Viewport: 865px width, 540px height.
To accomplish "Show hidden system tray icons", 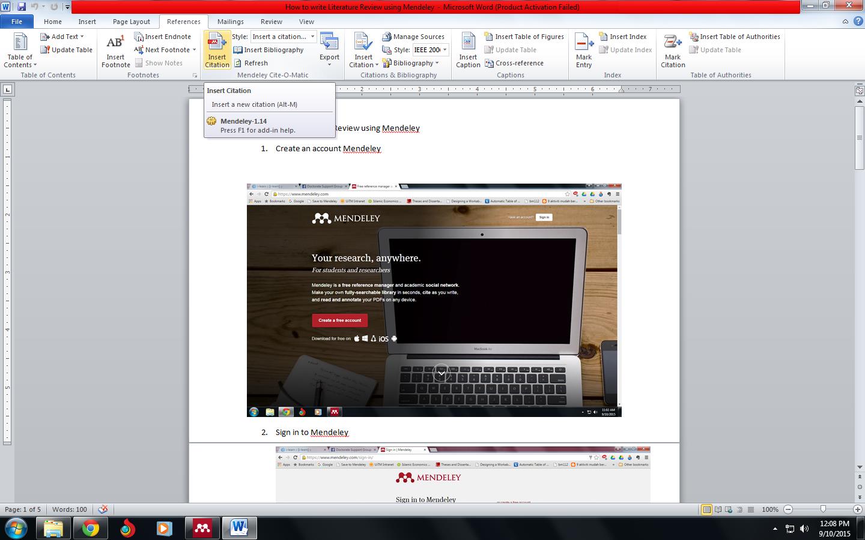I will [775, 529].
